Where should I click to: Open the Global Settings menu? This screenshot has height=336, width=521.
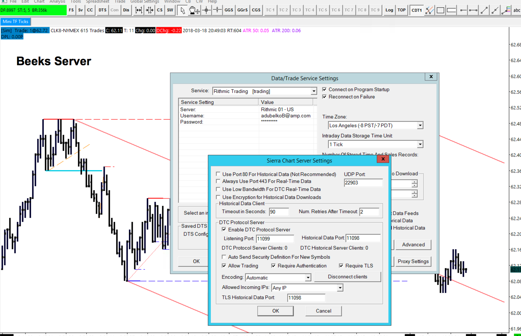tap(145, 1)
